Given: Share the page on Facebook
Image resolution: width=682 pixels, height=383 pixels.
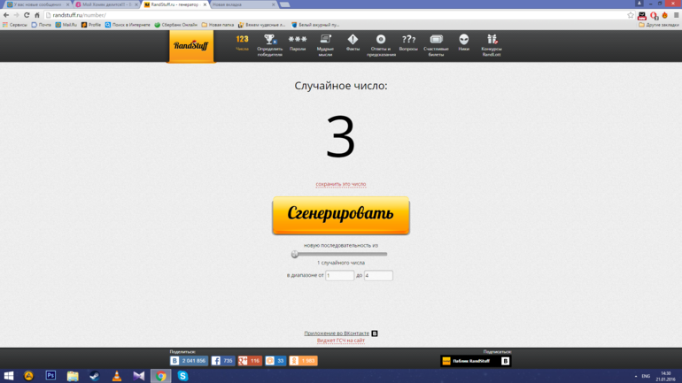Looking at the screenshot, I should coord(222,361).
